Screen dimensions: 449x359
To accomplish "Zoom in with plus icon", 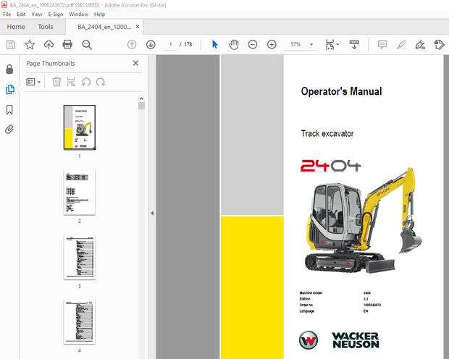I will [272, 45].
